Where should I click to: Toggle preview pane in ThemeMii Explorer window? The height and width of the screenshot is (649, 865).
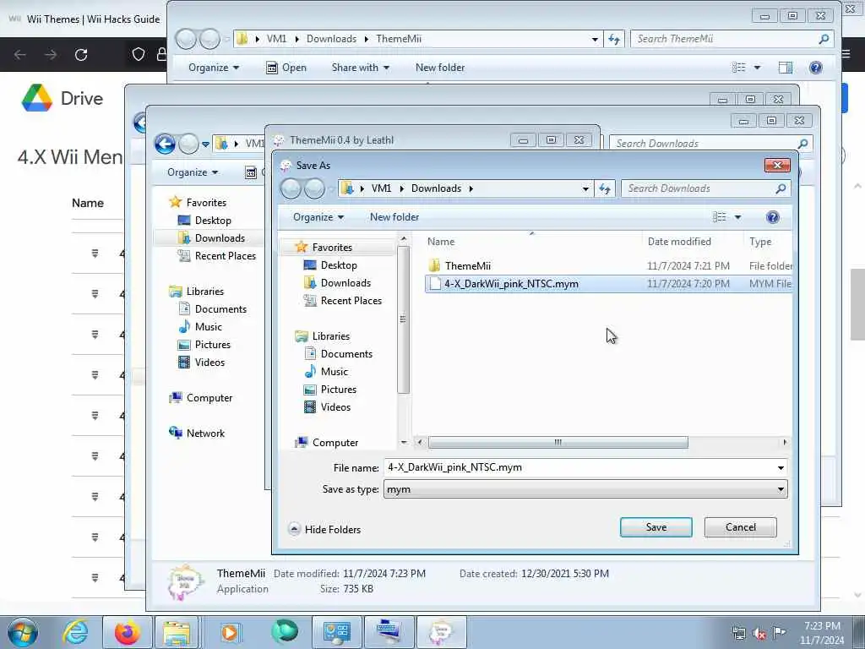[x=785, y=68]
